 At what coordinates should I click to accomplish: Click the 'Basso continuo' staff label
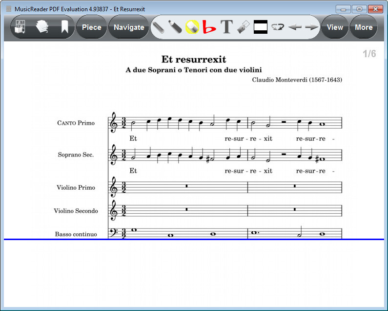(76, 234)
